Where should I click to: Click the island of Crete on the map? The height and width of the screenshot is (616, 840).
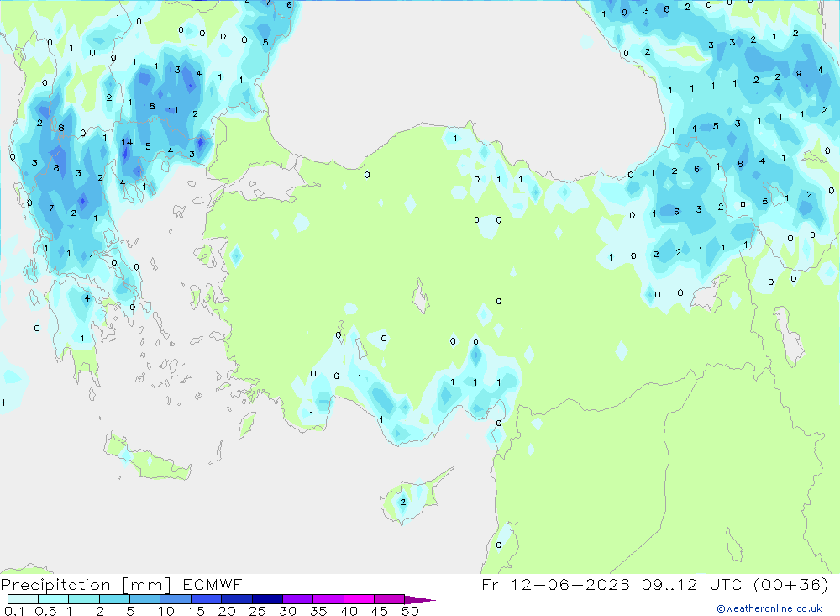tap(147, 458)
